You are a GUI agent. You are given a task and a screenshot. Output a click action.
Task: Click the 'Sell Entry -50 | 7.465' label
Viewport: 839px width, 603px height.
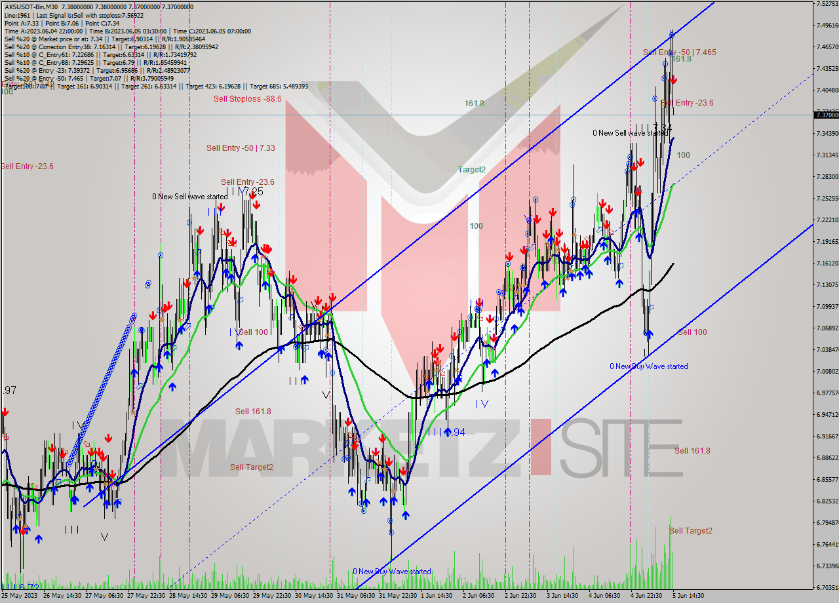click(679, 52)
